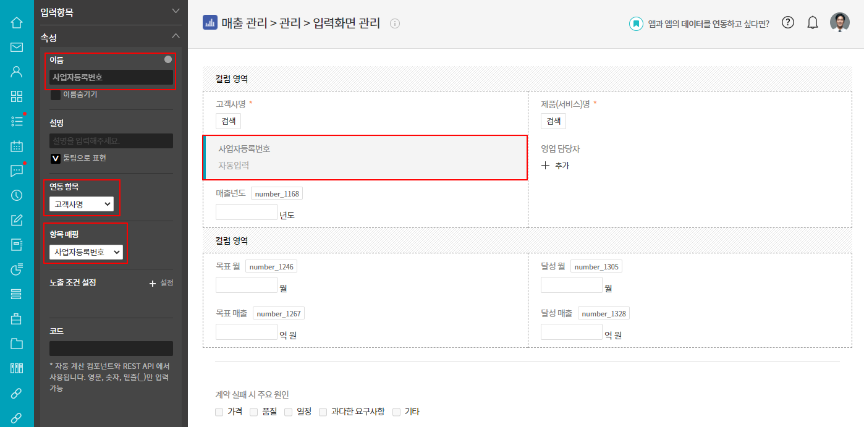Click the home icon in left sidebar
This screenshot has height=427, width=864.
pos(17,23)
